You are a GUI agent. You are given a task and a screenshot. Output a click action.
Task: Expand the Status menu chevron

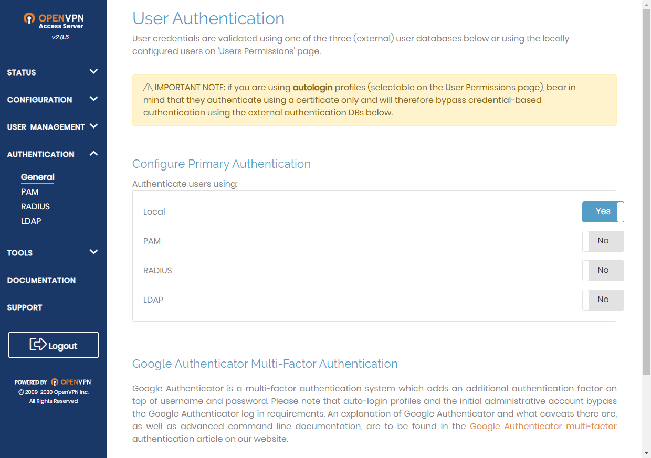pyautogui.click(x=93, y=72)
